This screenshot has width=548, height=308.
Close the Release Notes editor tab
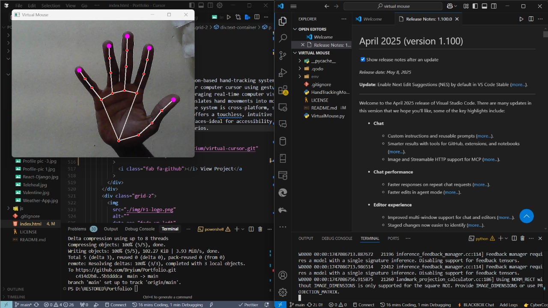[x=457, y=19]
